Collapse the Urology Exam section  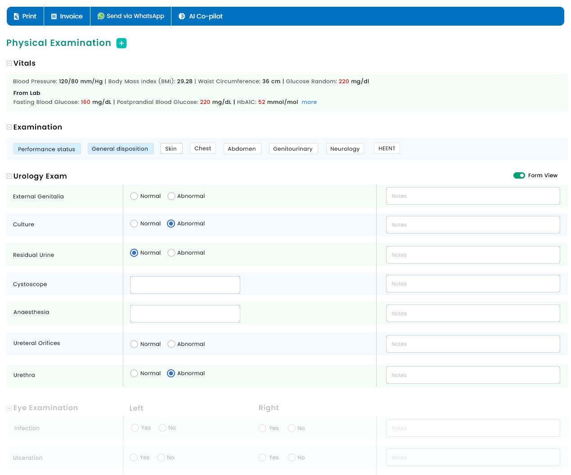(x=9, y=176)
